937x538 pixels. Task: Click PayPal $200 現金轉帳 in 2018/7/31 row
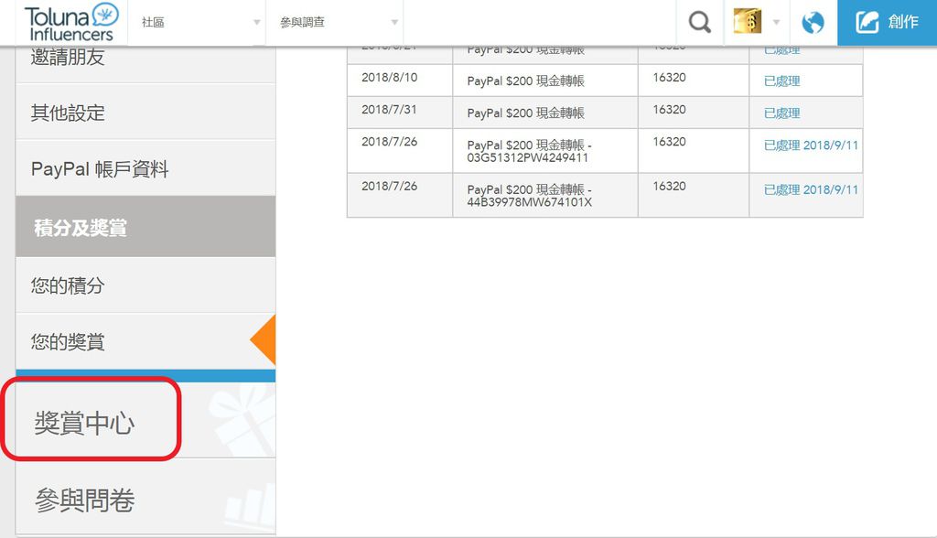tap(526, 113)
